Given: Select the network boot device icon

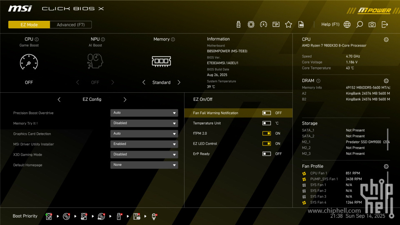Looking at the screenshot, I should coord(154,216).
